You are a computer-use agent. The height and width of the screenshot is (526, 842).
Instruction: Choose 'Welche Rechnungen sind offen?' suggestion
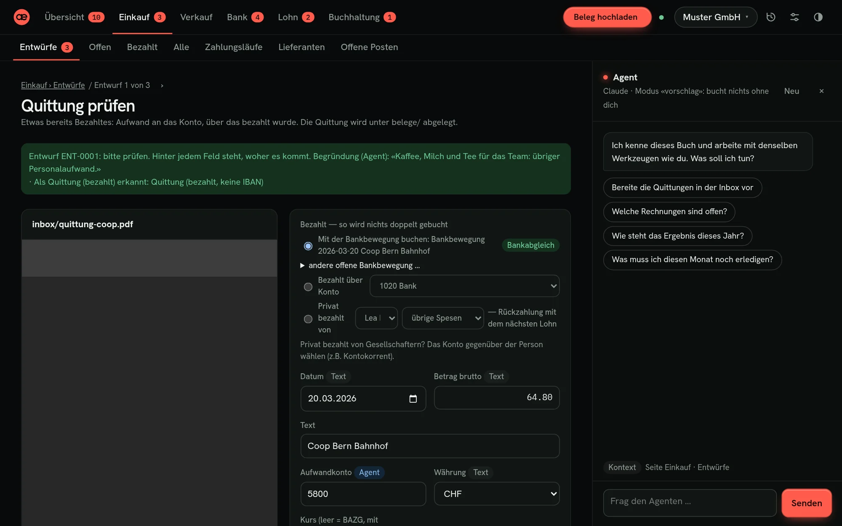(x=669, y=212)
